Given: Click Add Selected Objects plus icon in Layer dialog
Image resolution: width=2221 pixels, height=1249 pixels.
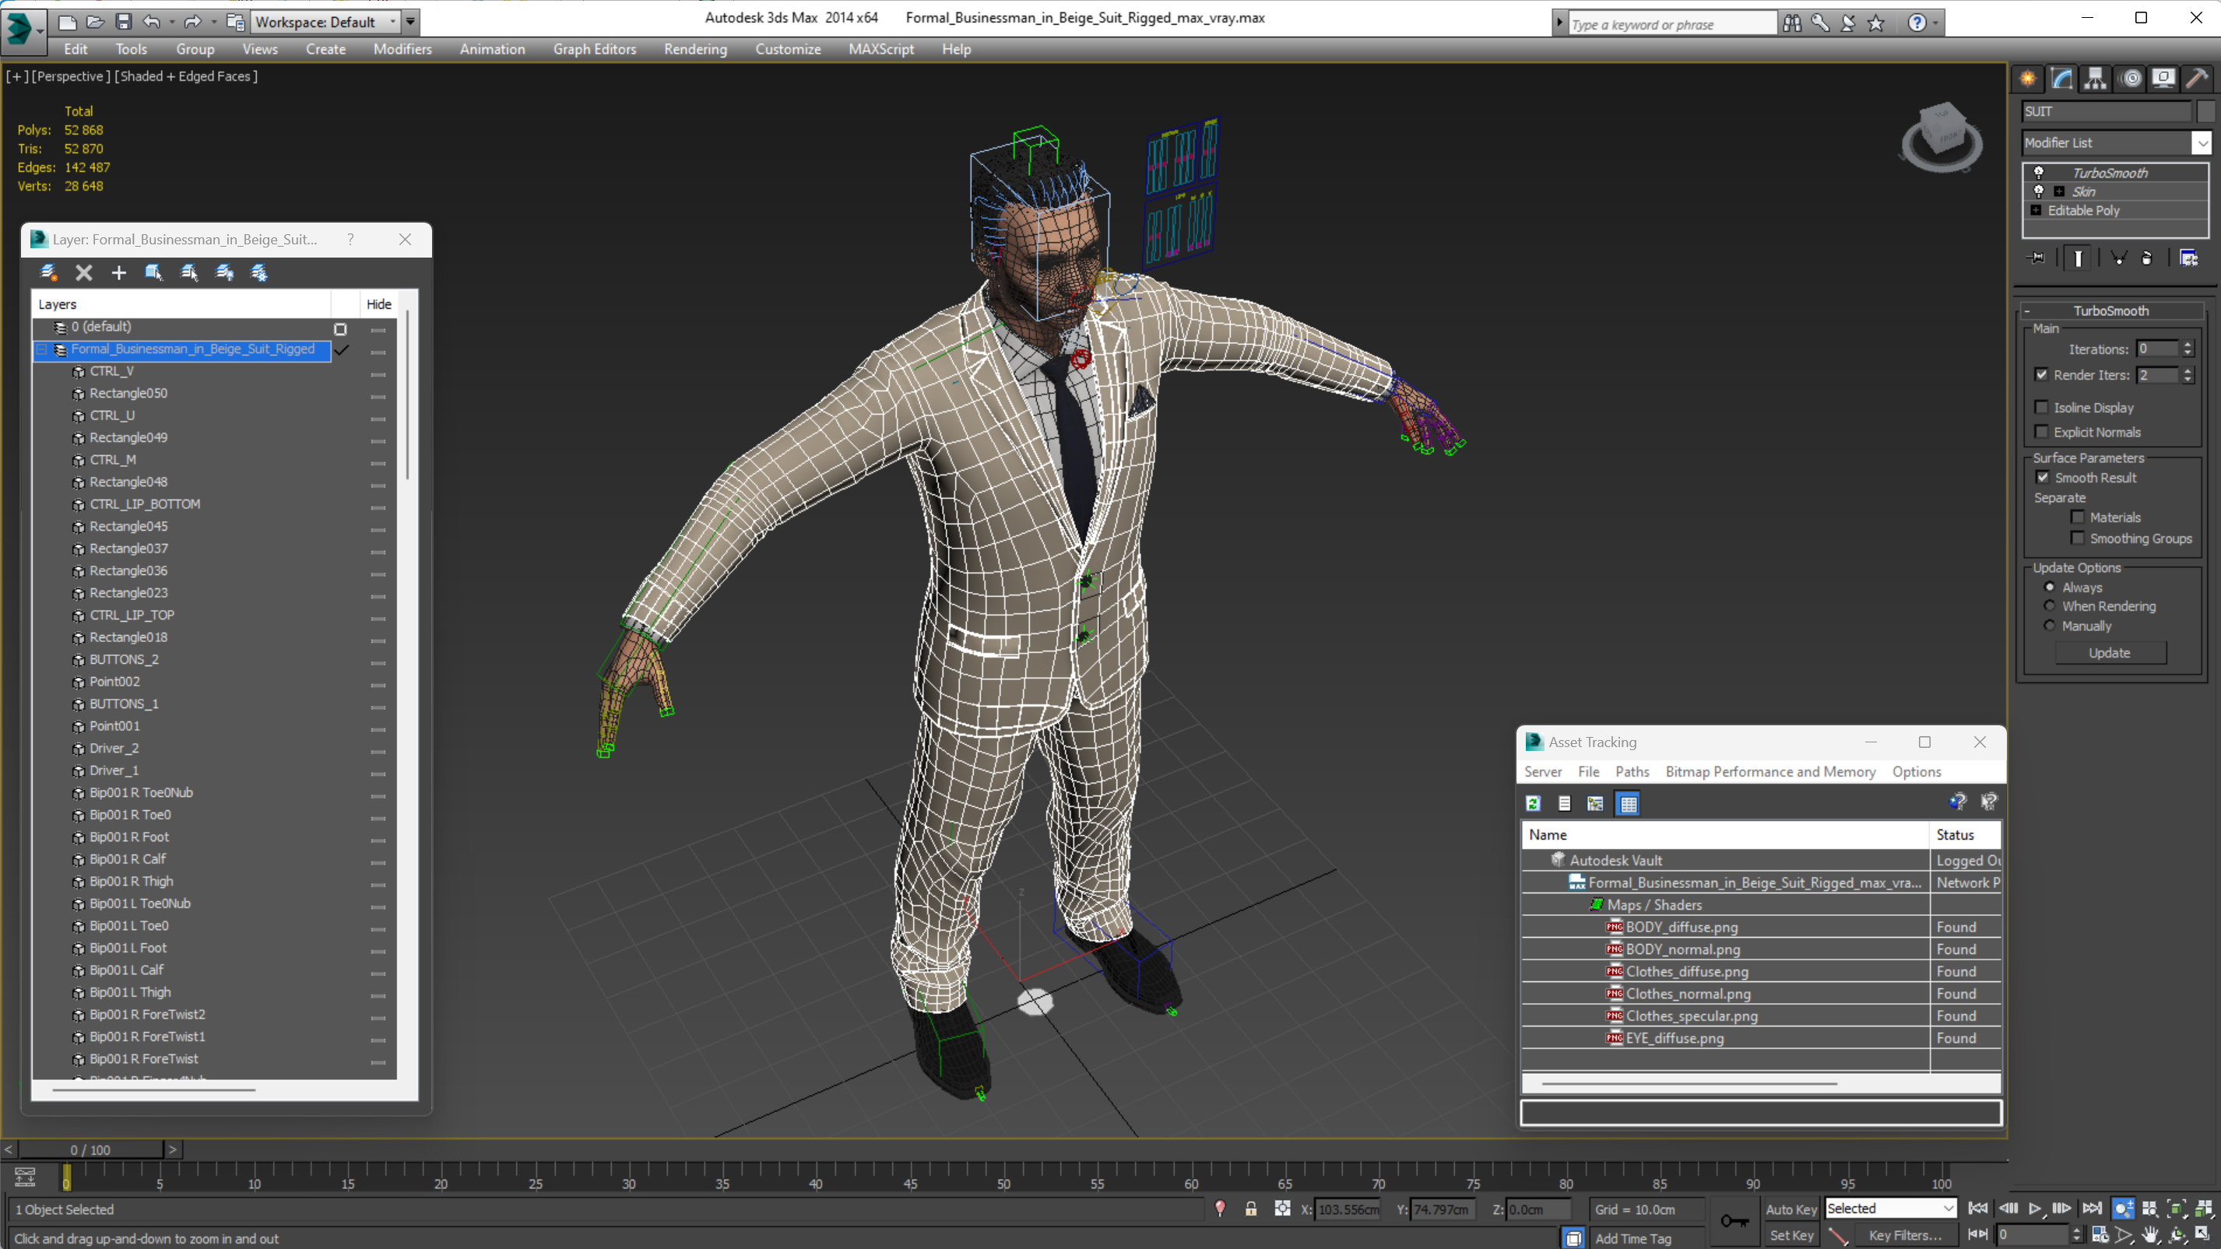Looking at the screenshot, I should tap(119, 273).
